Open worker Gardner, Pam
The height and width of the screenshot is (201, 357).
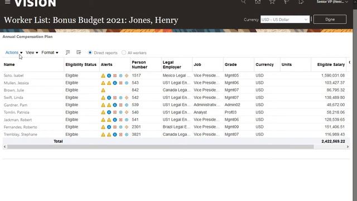tap(16, 105)
